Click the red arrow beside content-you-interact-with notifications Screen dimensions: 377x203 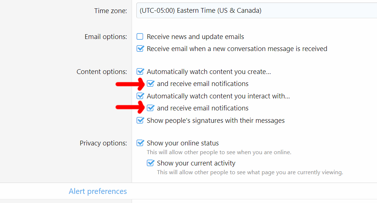click(130, 107)
